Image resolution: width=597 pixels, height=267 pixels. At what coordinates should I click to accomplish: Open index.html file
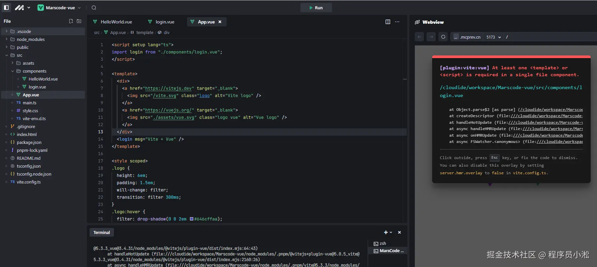(x=43, y=134)
